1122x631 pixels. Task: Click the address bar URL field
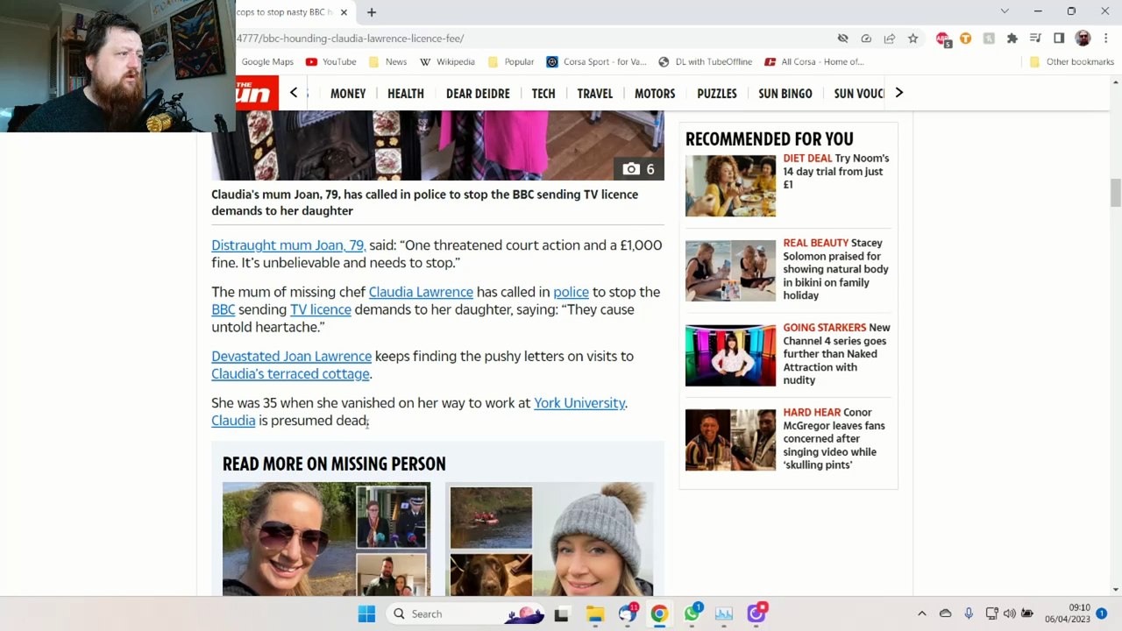point(526,39)
